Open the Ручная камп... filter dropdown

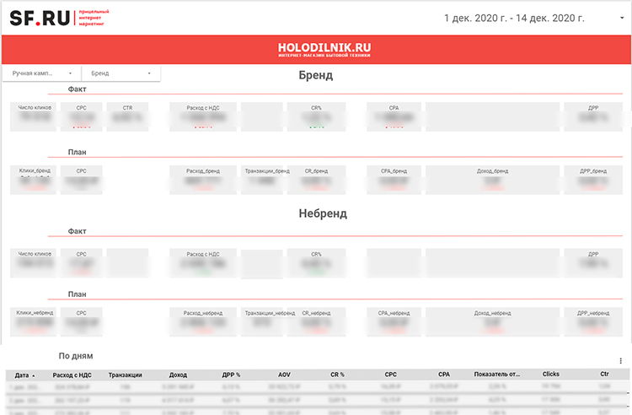click(x=42, y=73)
